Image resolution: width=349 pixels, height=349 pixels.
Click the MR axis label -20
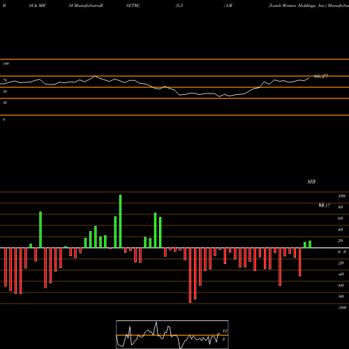[341, 263]
